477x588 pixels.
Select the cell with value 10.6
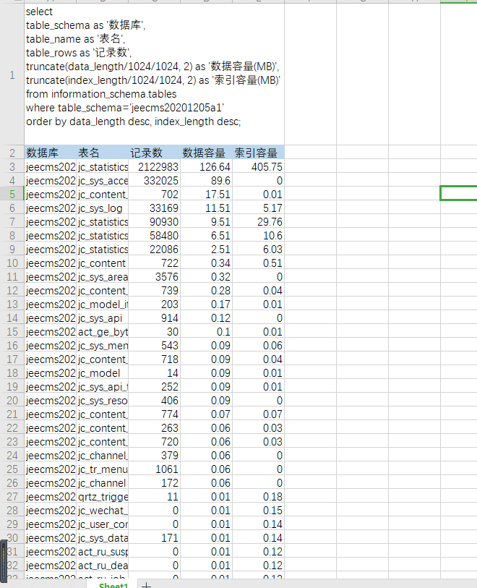point(259,235)
